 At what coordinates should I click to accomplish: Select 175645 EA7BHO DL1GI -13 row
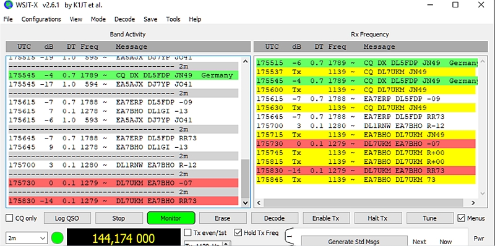click(x=123, y=147)
